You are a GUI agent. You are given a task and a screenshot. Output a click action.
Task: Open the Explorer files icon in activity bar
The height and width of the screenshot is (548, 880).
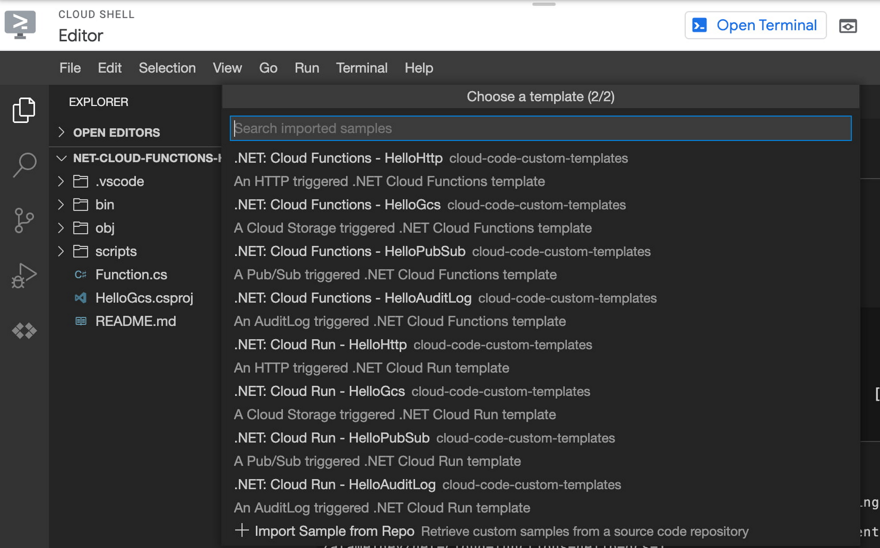pyautogui.click(x=24, y=110)
